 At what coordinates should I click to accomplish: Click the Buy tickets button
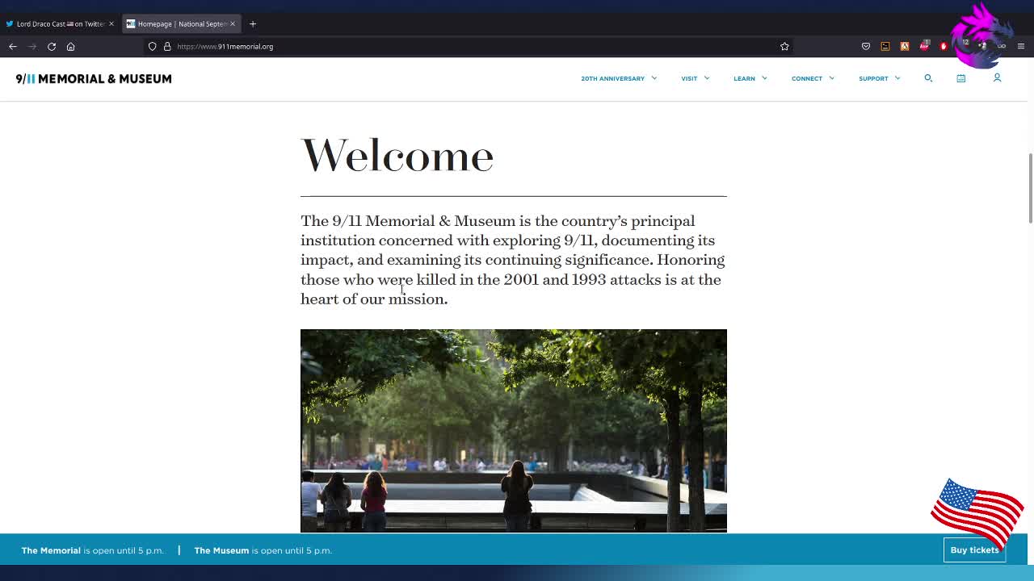(974, 550)
